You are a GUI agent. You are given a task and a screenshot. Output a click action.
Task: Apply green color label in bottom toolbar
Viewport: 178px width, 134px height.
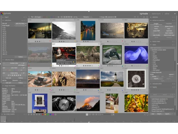pyautogui.click(x=48, y=114)
